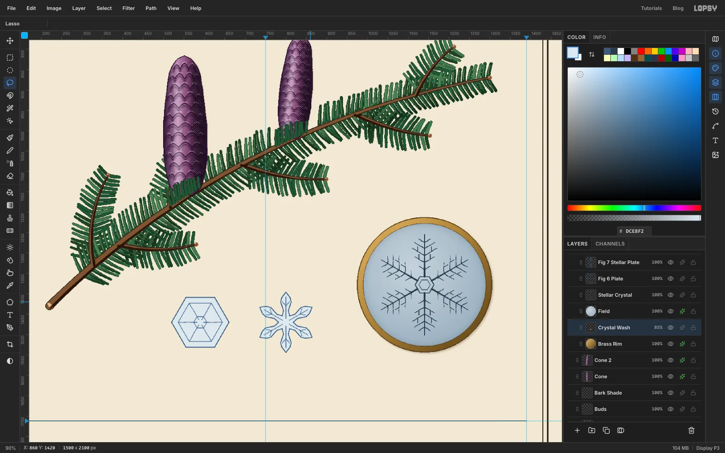Viewport: 725px width, 453px height.
Task: Open the Filter menu
Action: click(x=129, y=8)
